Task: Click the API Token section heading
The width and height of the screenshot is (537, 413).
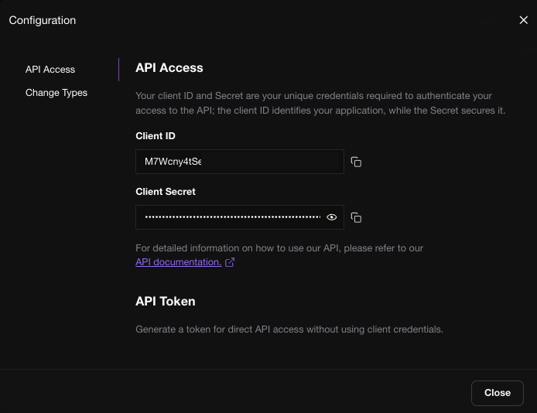Action: pyautogui.click(x=166, y=301)
